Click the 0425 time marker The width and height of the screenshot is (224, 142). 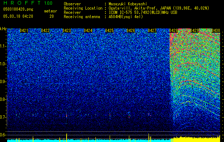click(x=109, y=31)
